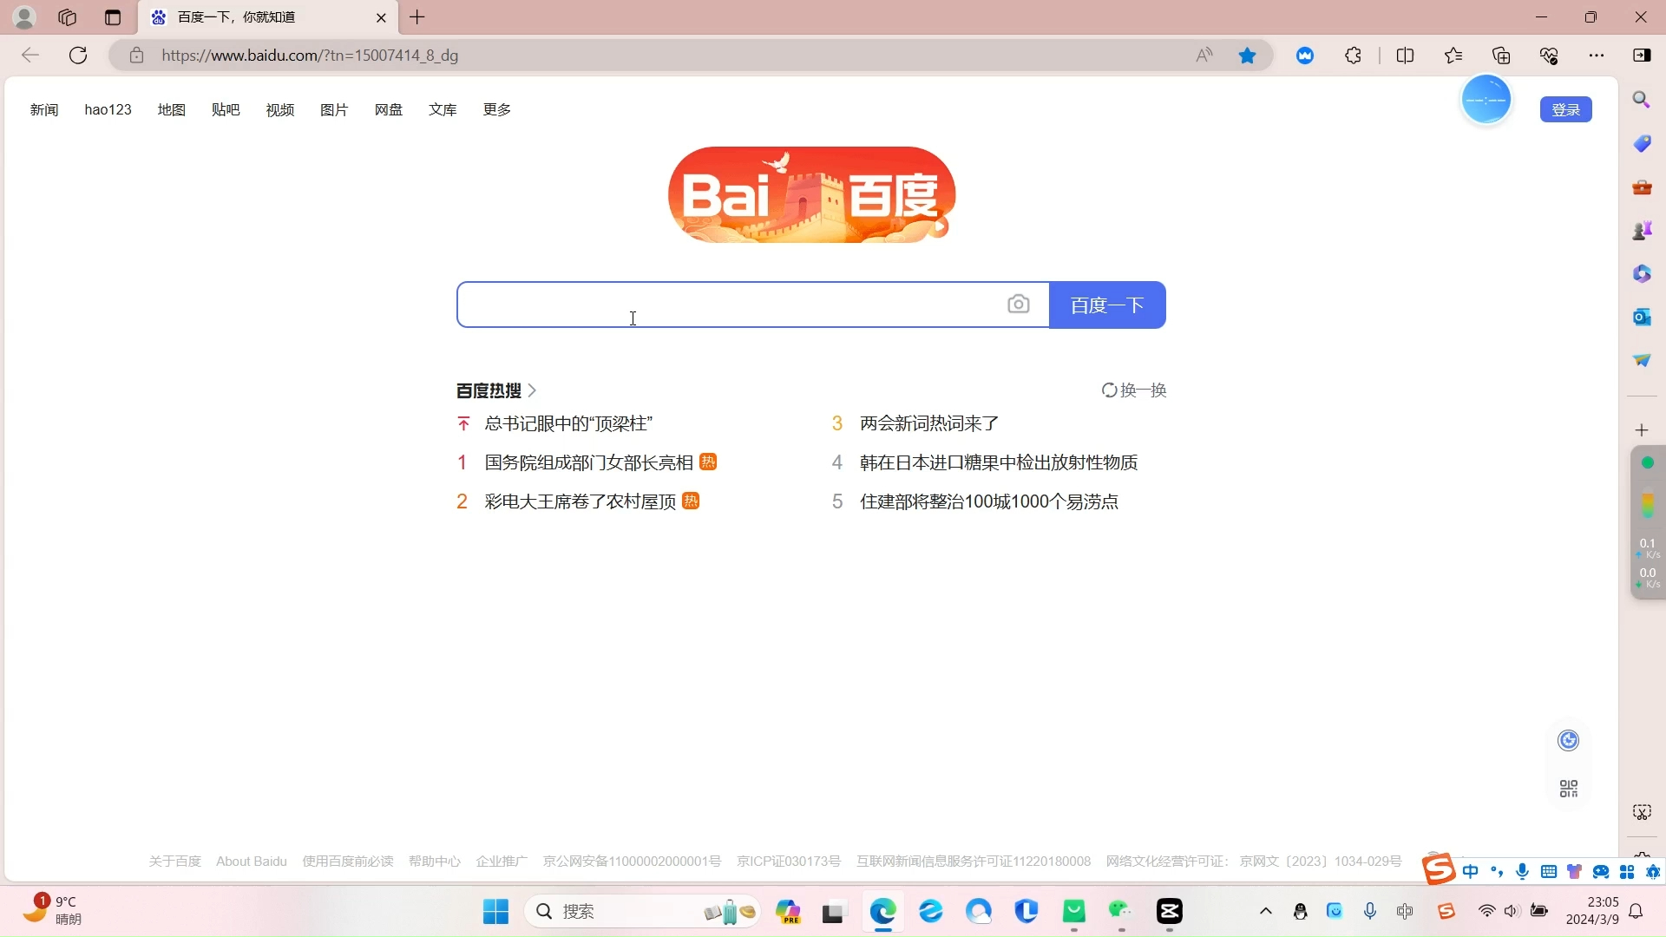Open the Collections icon
The image size is (1666, 937).
click(x=1501, y=56)
